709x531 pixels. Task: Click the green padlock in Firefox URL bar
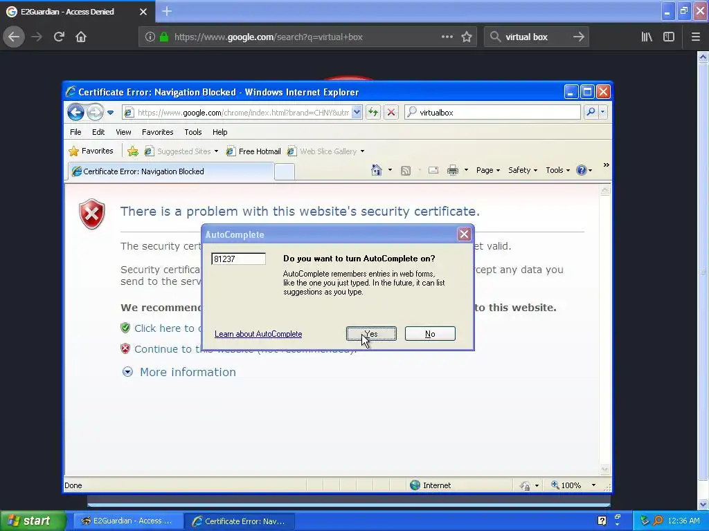coord(164,37)
